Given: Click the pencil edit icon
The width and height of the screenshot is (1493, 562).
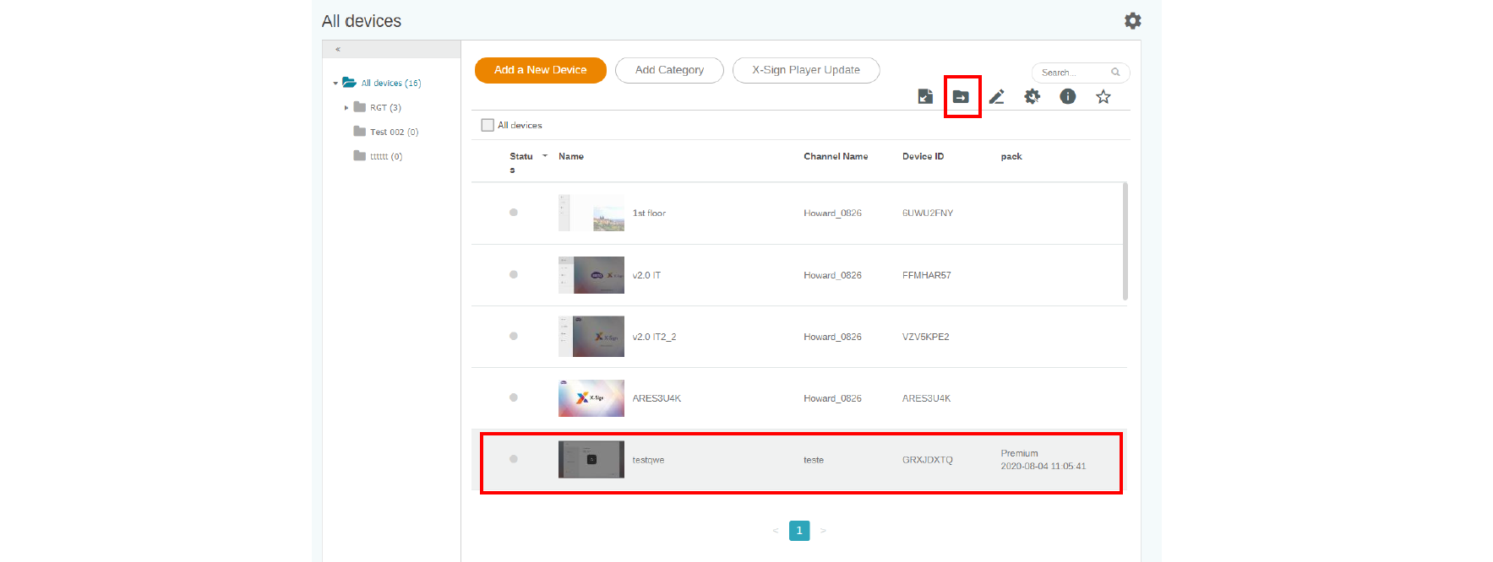Looking at the screenshot, I should tap(997, 97).
